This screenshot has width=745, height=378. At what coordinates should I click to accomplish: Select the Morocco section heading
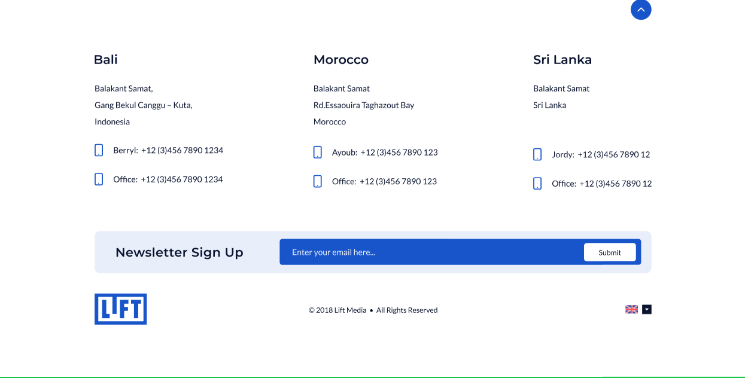coord(341,60)
